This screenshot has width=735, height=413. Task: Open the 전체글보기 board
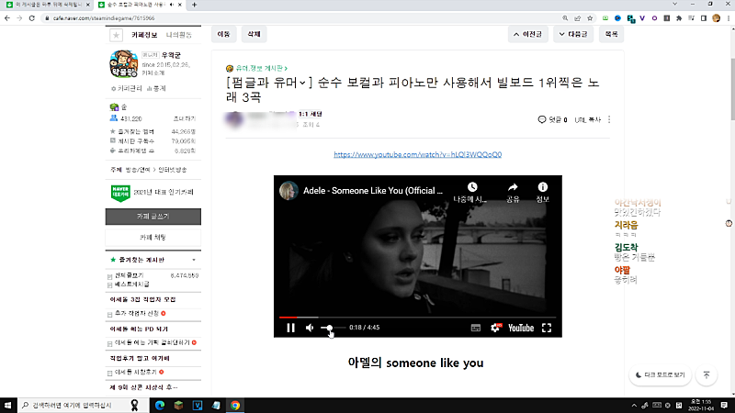coord(129,276)
